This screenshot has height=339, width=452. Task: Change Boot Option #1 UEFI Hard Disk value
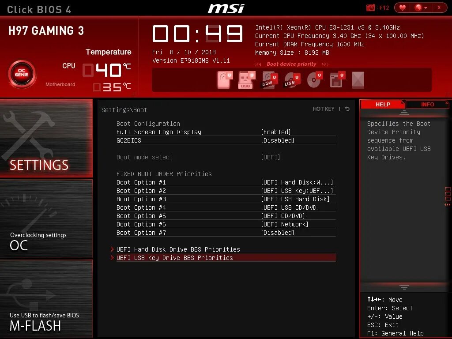pyautogui.click(x=297, y=182)
